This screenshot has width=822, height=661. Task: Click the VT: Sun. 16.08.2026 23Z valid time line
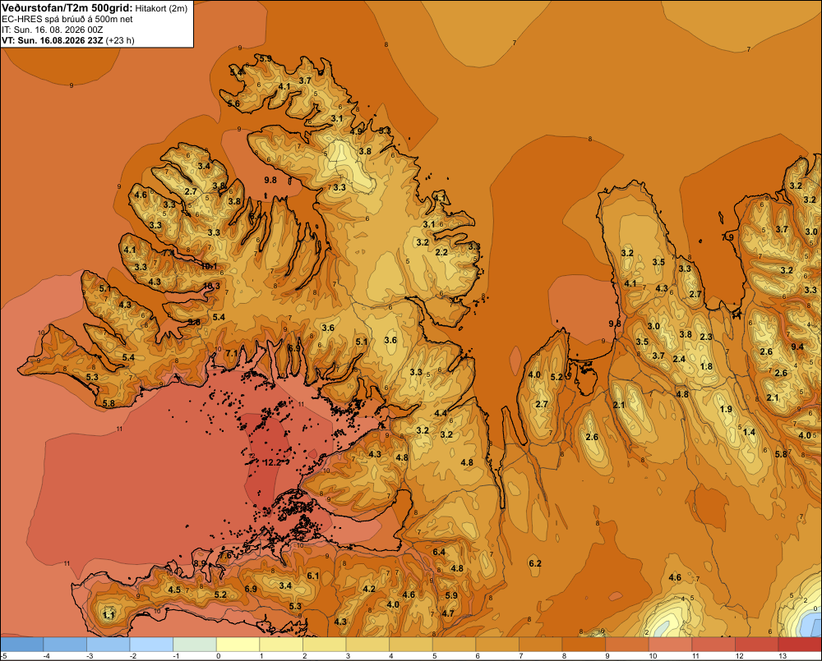67,40
